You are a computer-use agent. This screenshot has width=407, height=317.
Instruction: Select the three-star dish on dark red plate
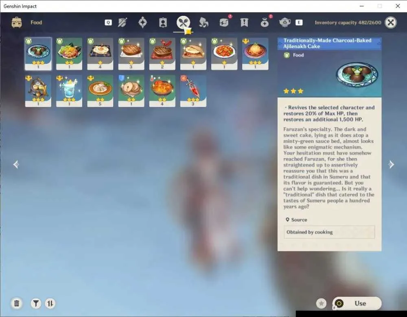click(255, 54)
